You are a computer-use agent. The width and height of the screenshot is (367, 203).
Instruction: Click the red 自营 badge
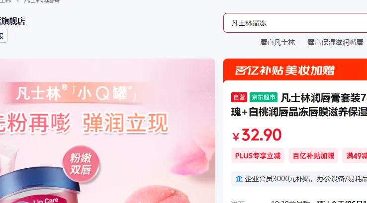pos(239,97)
